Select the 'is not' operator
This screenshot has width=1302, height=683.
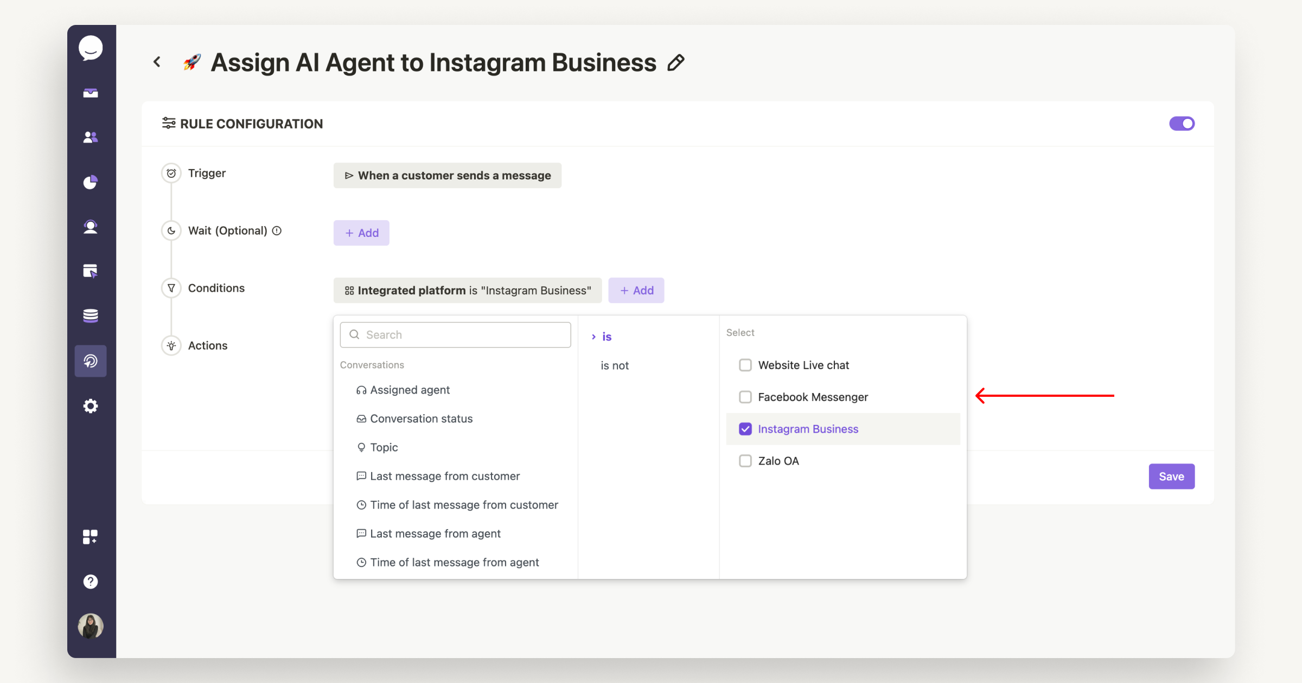click(614, 365)
